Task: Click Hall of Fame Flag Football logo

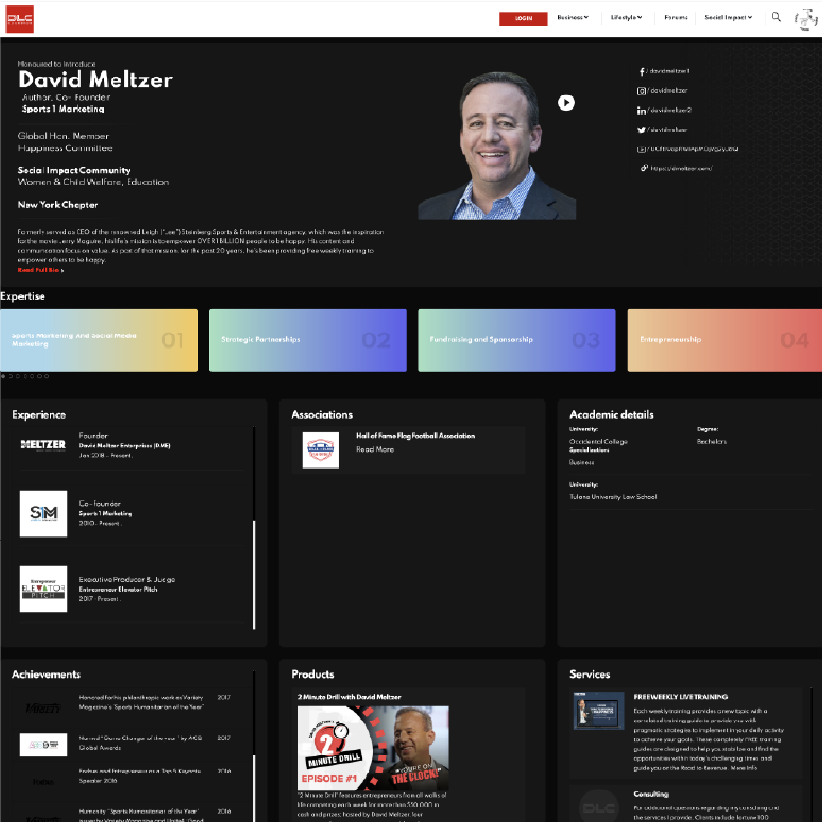Action: 321,450
